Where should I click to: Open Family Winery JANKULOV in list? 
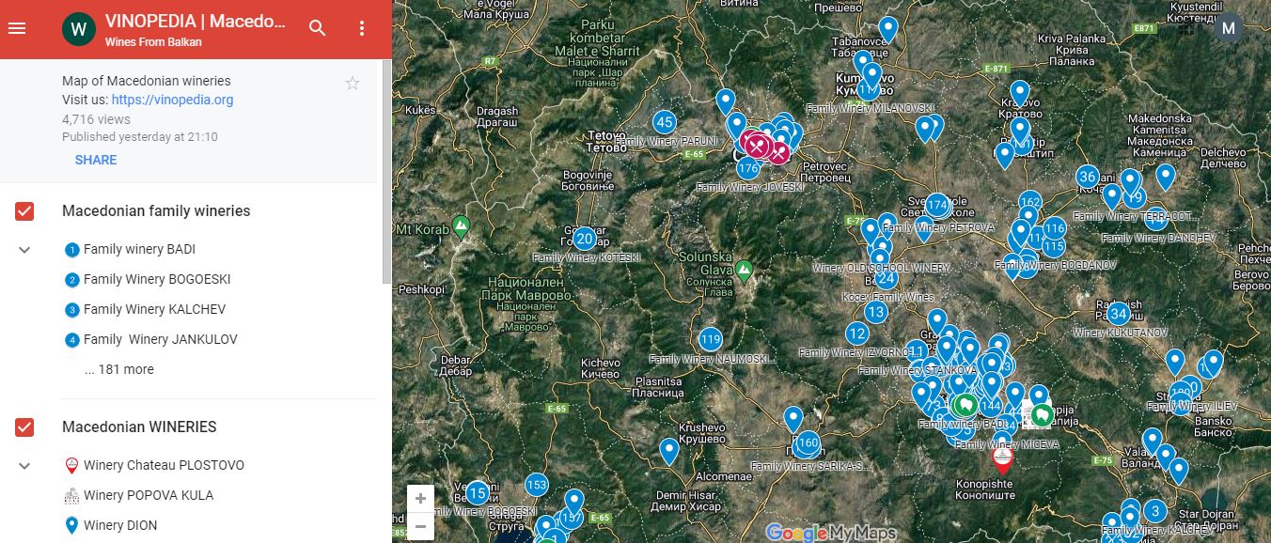[x=160, y=339]
